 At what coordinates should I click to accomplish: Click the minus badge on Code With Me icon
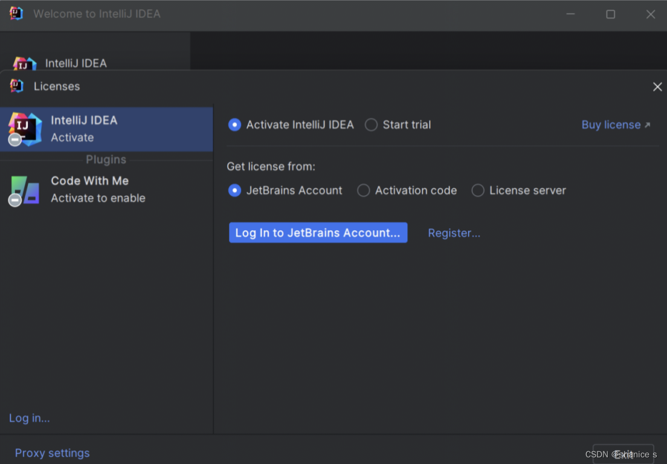pos(15,199)
